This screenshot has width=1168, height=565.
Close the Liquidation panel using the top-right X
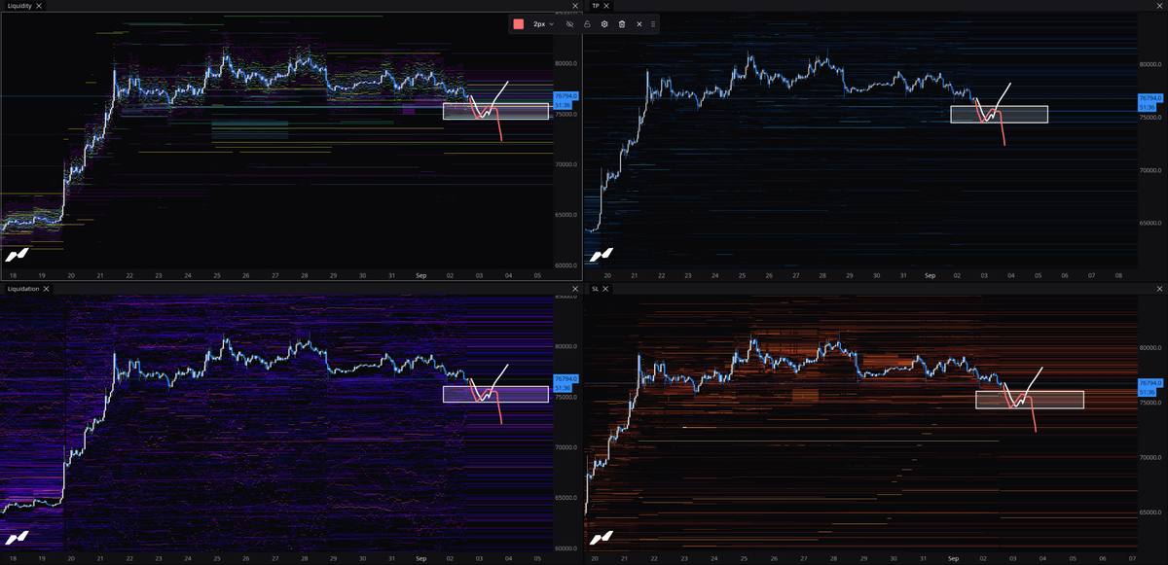point(574,289)
